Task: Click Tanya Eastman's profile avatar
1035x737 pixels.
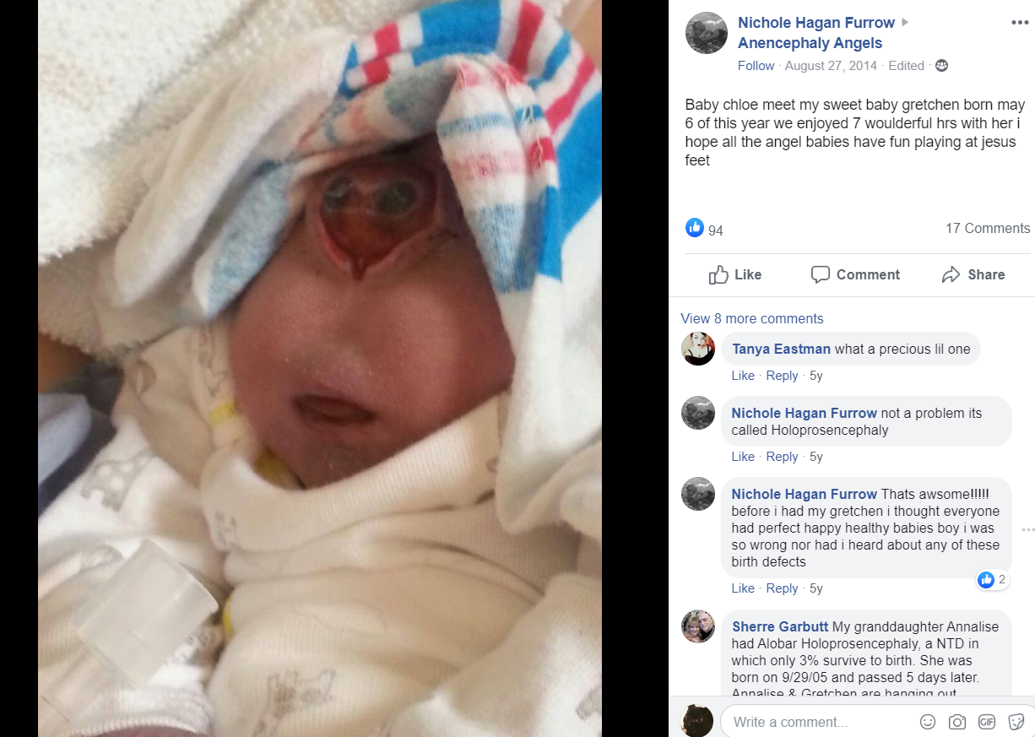Action: (x=698, y=349)
